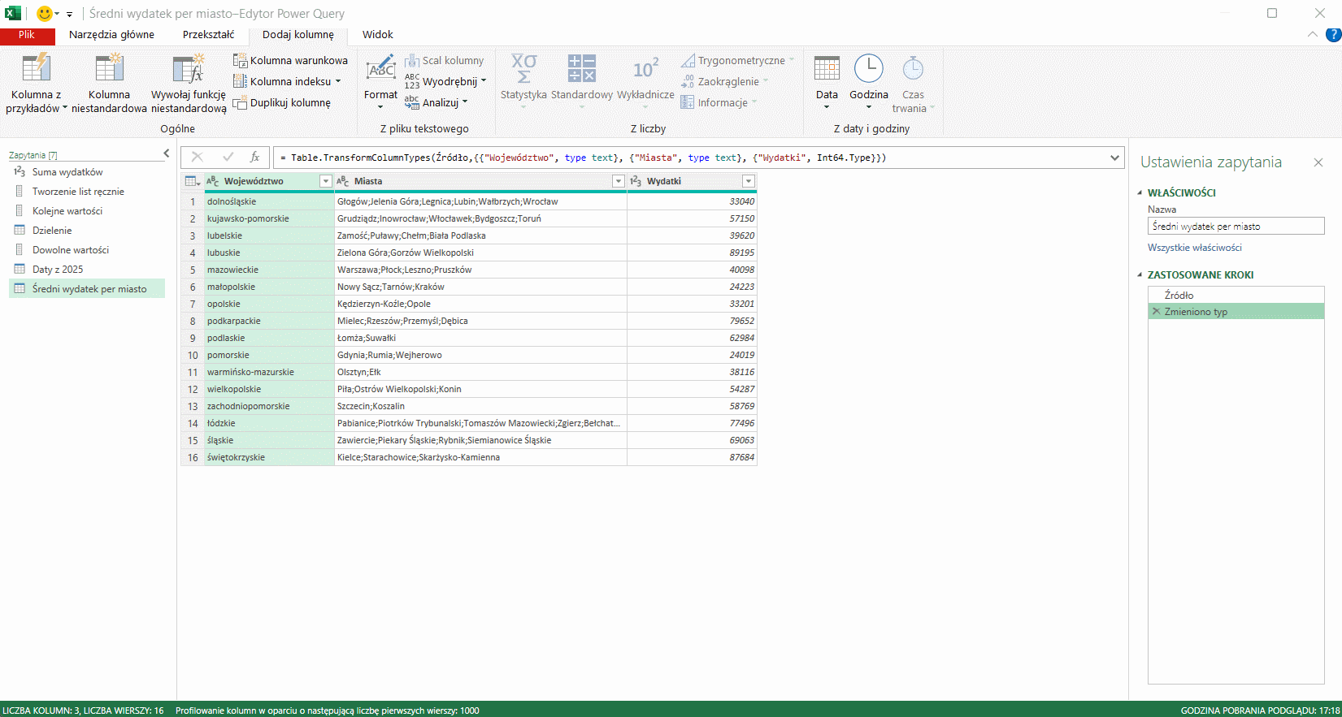Open Trygonometryczne menu

tap(737, 60)
